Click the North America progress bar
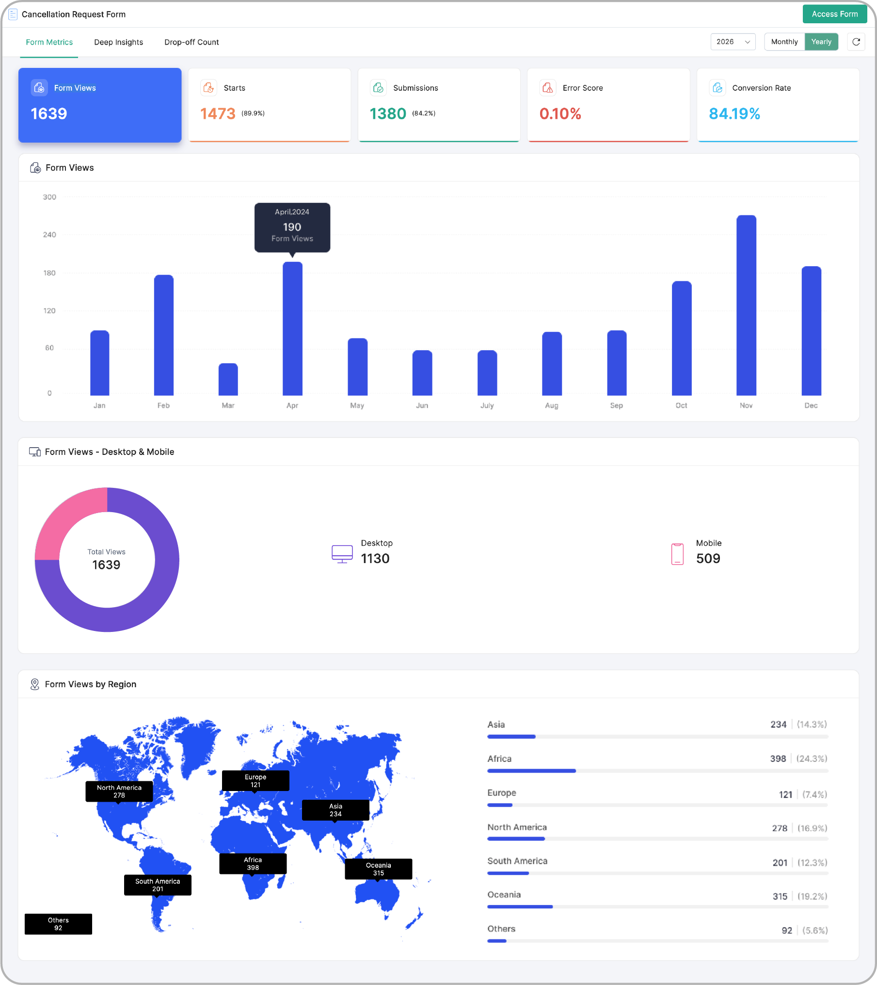The height and width of the screenshot is (985, 877). 657,839
